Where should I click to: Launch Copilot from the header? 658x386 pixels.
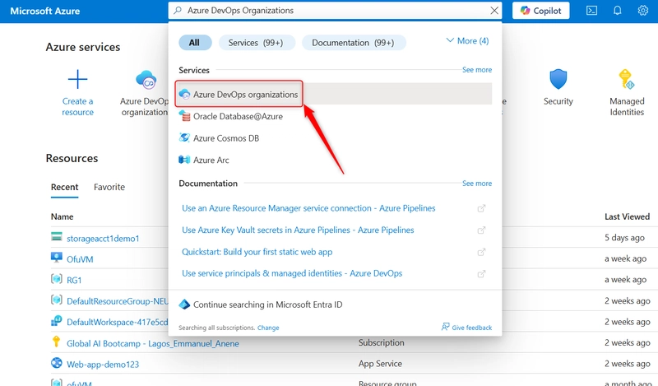(x=540, y=11)
